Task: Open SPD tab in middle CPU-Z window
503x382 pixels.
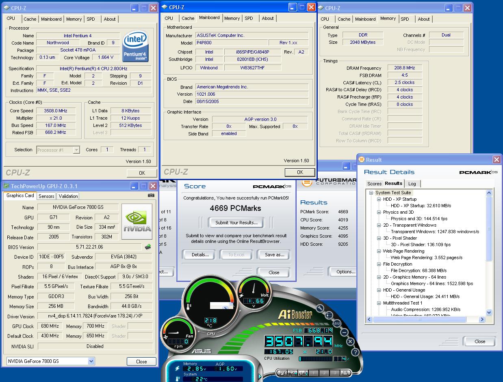Action: 249,18
